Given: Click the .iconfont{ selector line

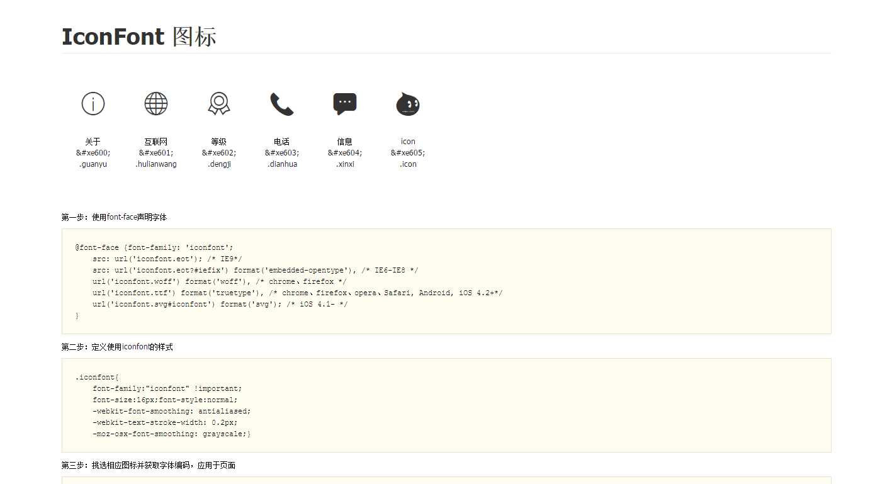Looking at the screenshot, I should (97, 377).
